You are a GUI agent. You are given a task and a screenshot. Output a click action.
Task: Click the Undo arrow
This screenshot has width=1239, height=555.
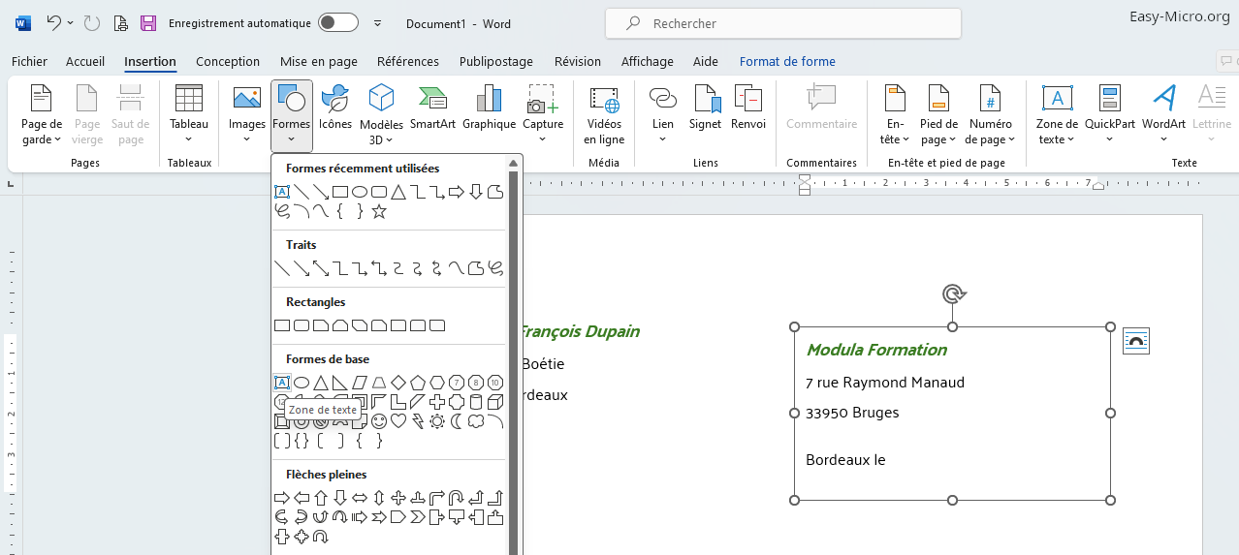click(53, 22)
